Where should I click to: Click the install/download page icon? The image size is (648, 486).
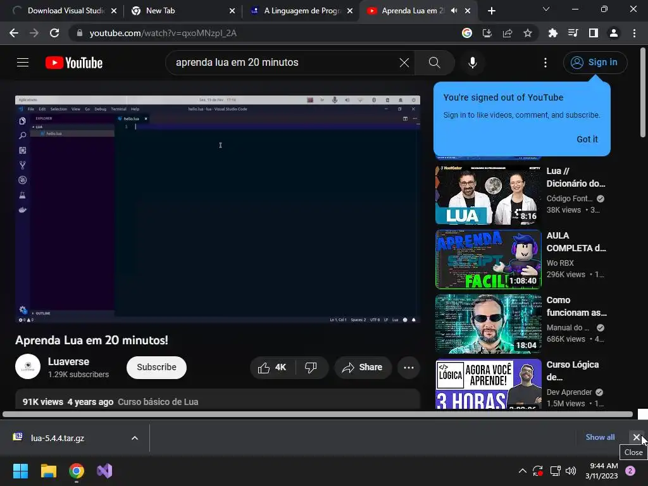487,33
